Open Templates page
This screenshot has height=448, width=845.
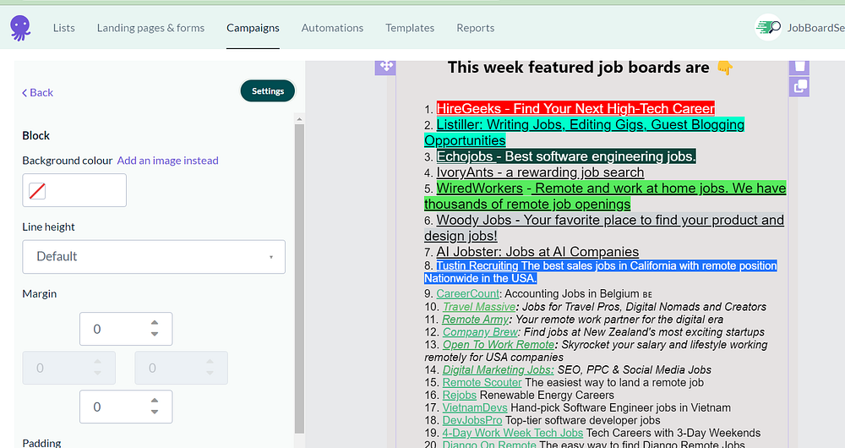(410, 28)
